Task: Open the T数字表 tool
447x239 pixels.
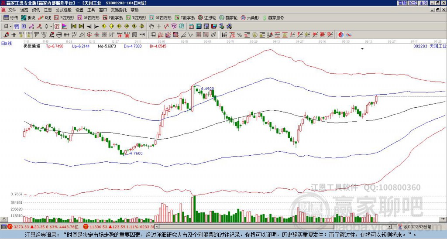Action: point(185,17)
